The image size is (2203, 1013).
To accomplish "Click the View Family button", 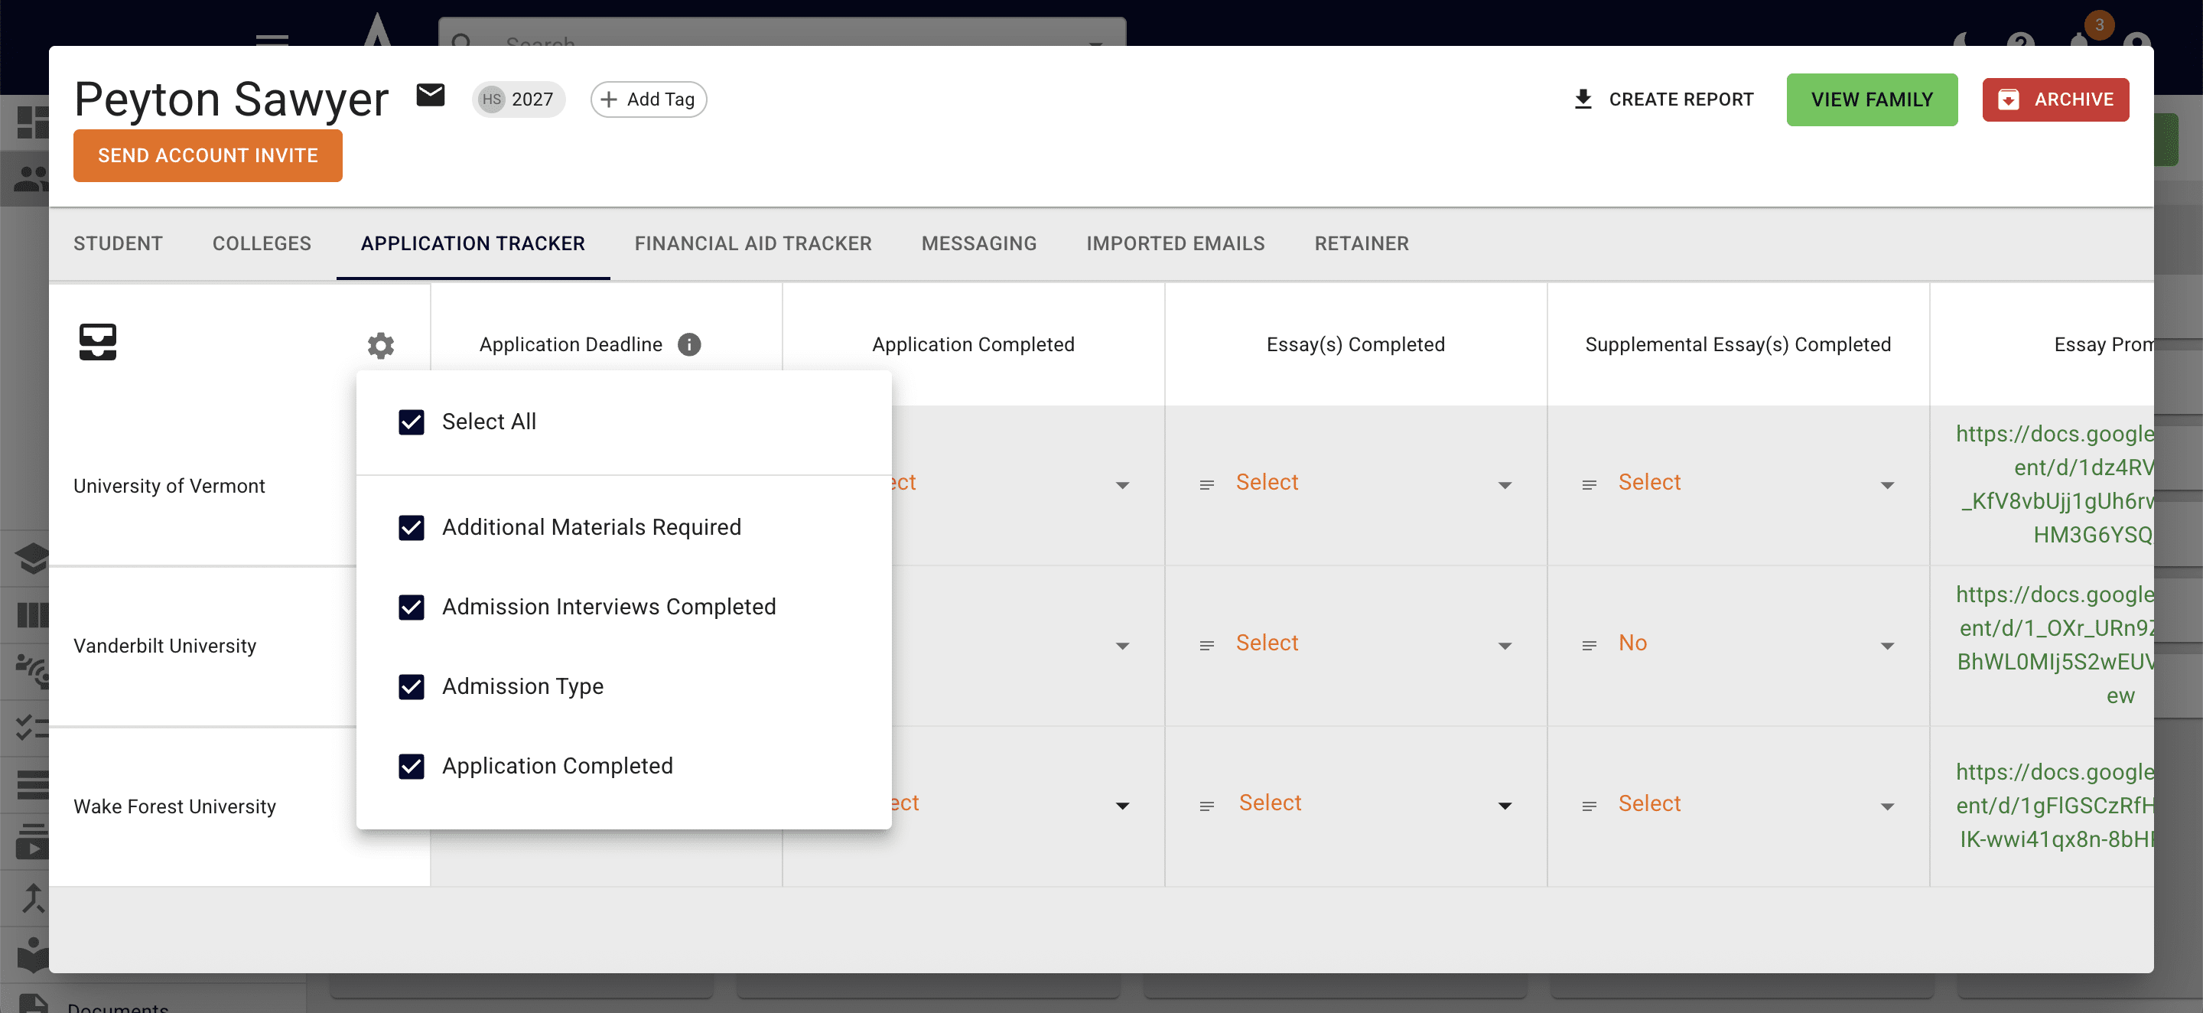I will (1871, 99).
